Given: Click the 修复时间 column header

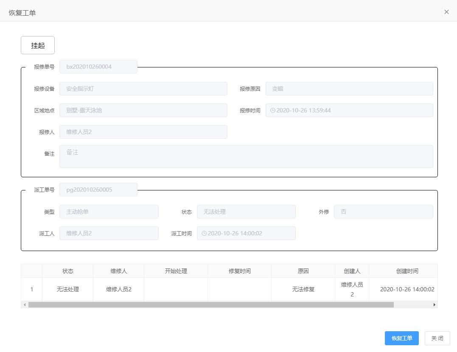Looking at the screenshot, I should (240, 271).
